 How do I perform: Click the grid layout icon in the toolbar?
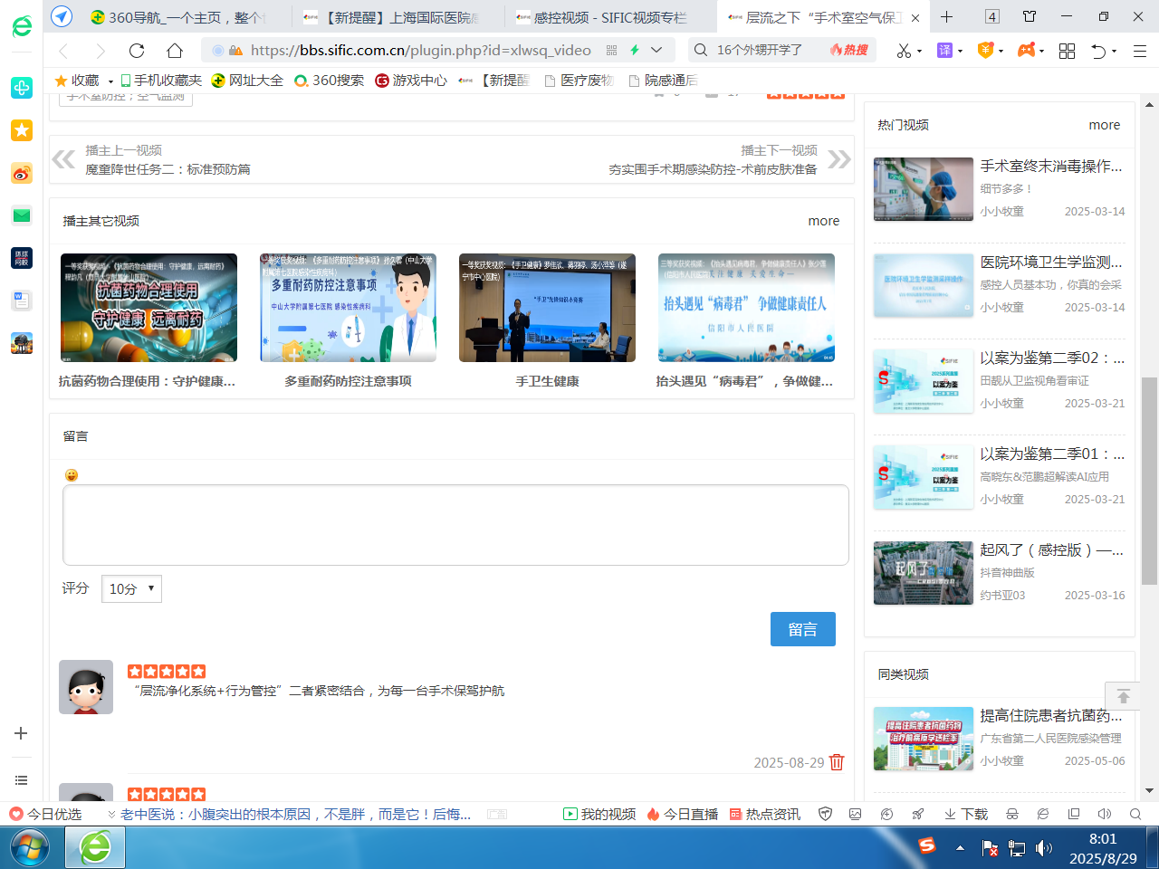pos(1067,51)
